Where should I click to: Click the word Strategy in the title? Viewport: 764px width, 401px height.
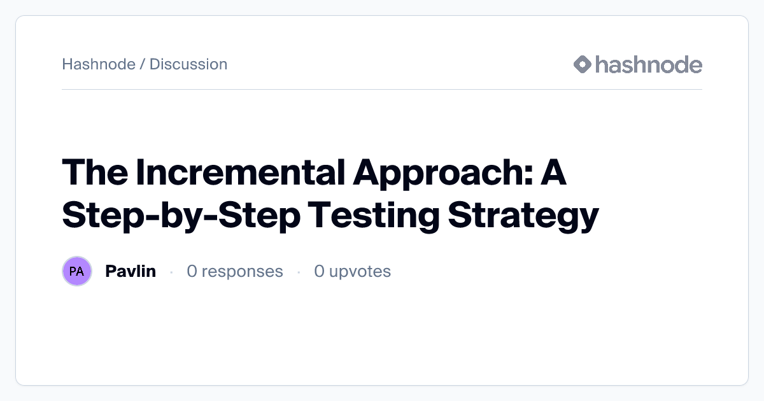[523, 215]
